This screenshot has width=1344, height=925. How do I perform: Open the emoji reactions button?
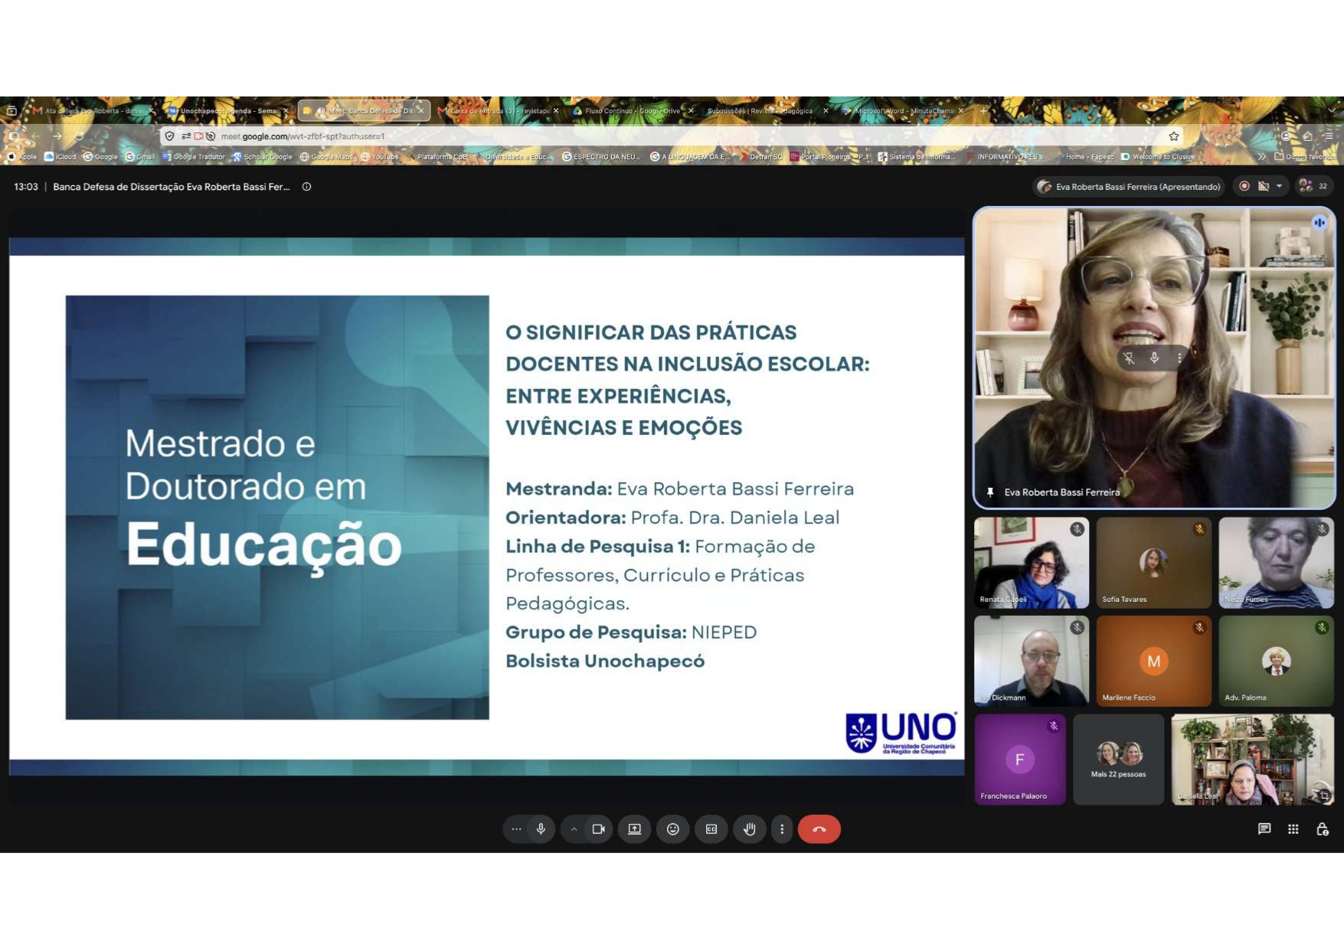[673, 829]
